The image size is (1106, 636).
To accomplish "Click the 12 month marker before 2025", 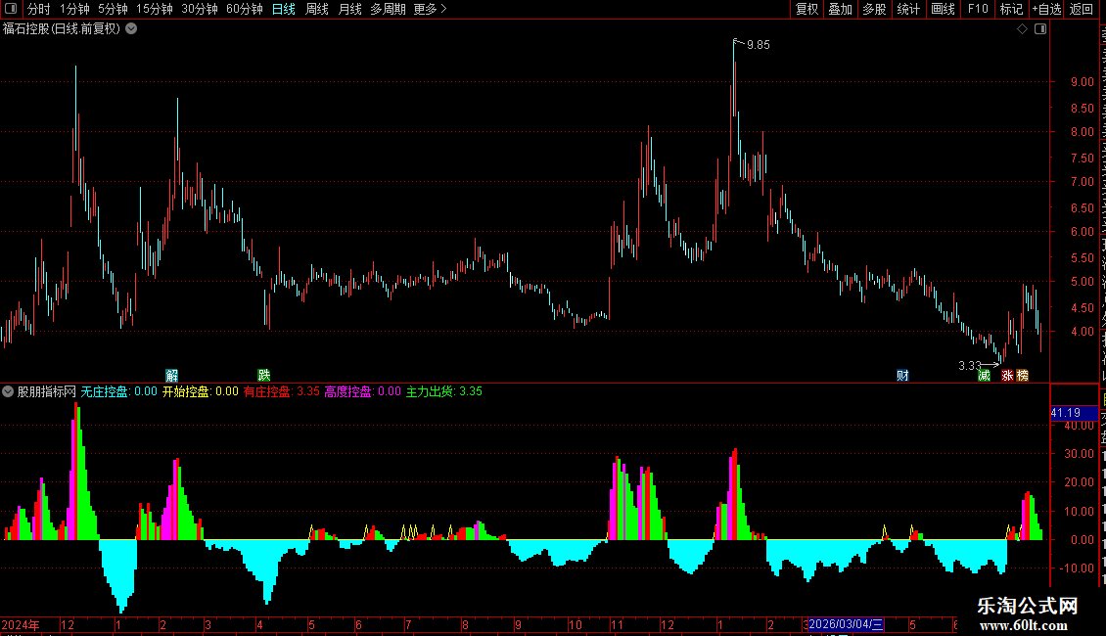I will [x=68, y=624].
